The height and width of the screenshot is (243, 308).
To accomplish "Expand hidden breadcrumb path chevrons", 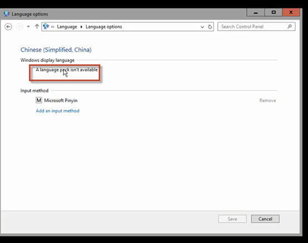I will 53,27.
